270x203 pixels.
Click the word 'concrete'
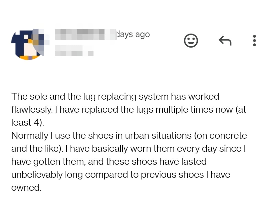pos(228,135)
